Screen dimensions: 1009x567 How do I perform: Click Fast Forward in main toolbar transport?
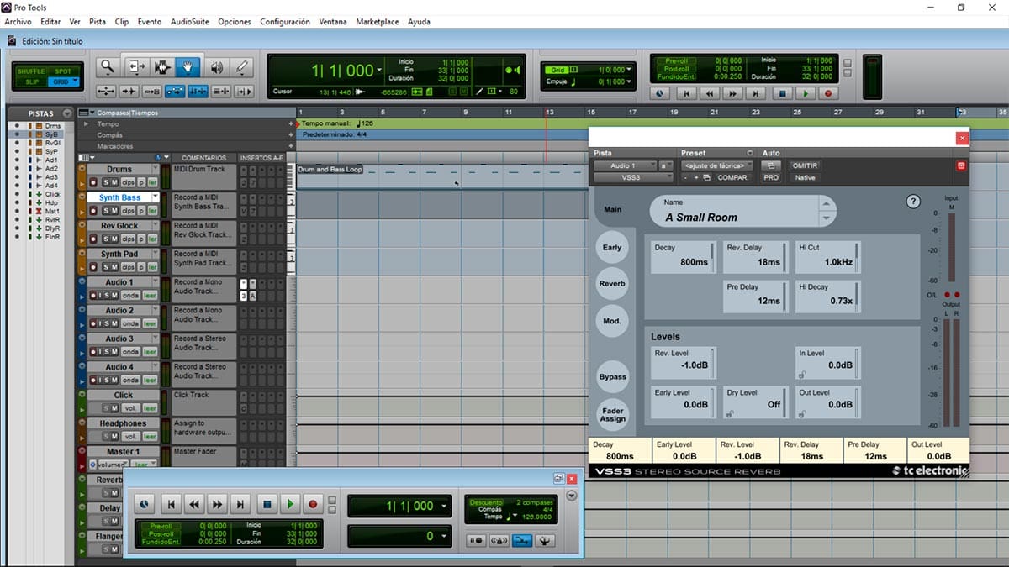732,94
